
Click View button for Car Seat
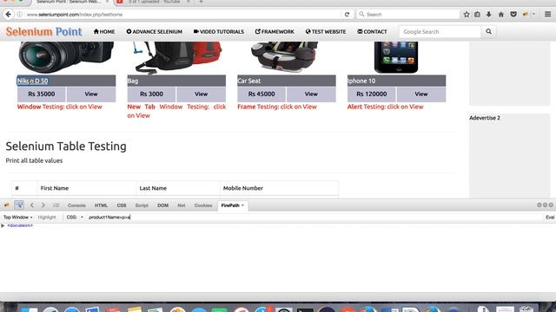pyautogui.click(x=311, y=94)
